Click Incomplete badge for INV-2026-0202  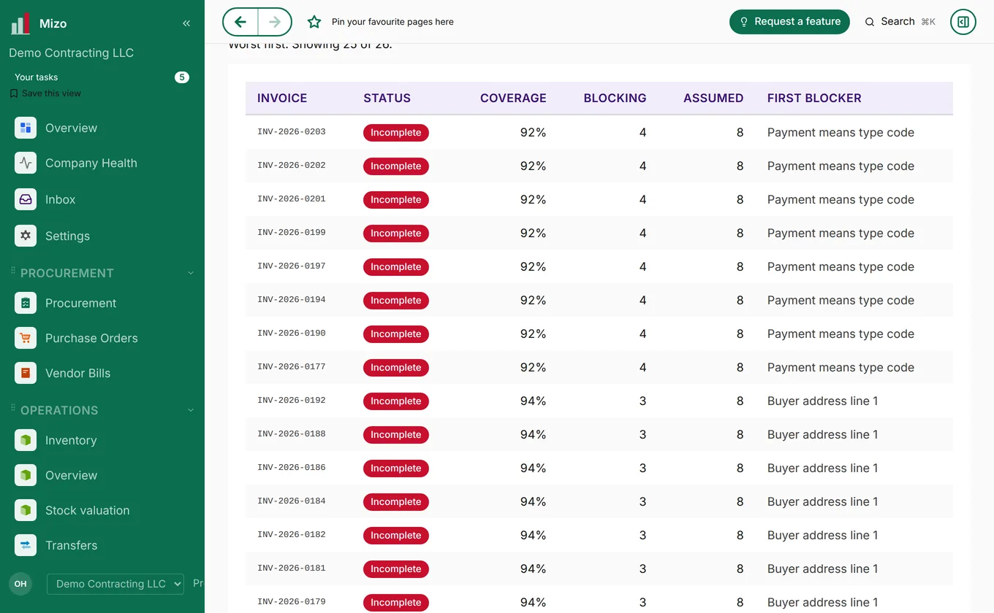(396, 166)
